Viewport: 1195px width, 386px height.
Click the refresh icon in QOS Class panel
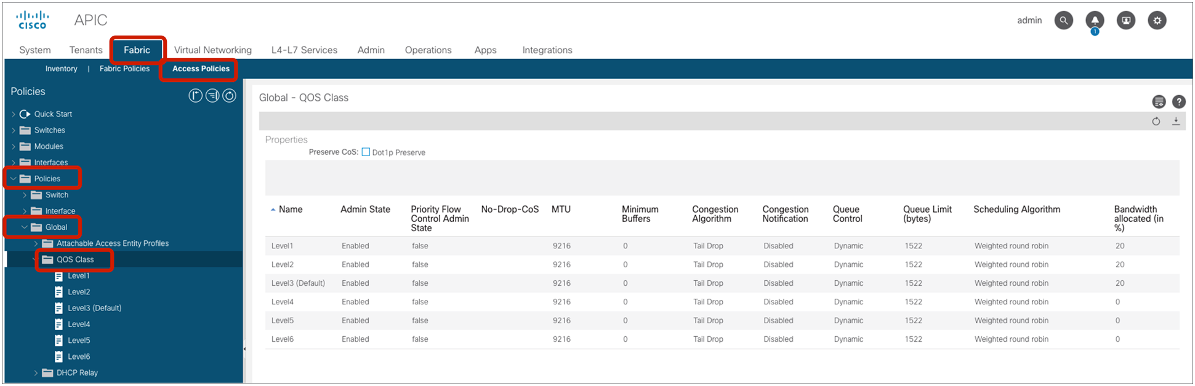(1156, 122)
